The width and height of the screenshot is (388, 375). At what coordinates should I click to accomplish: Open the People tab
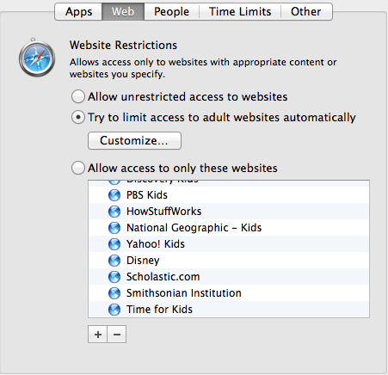pos(171,12)
